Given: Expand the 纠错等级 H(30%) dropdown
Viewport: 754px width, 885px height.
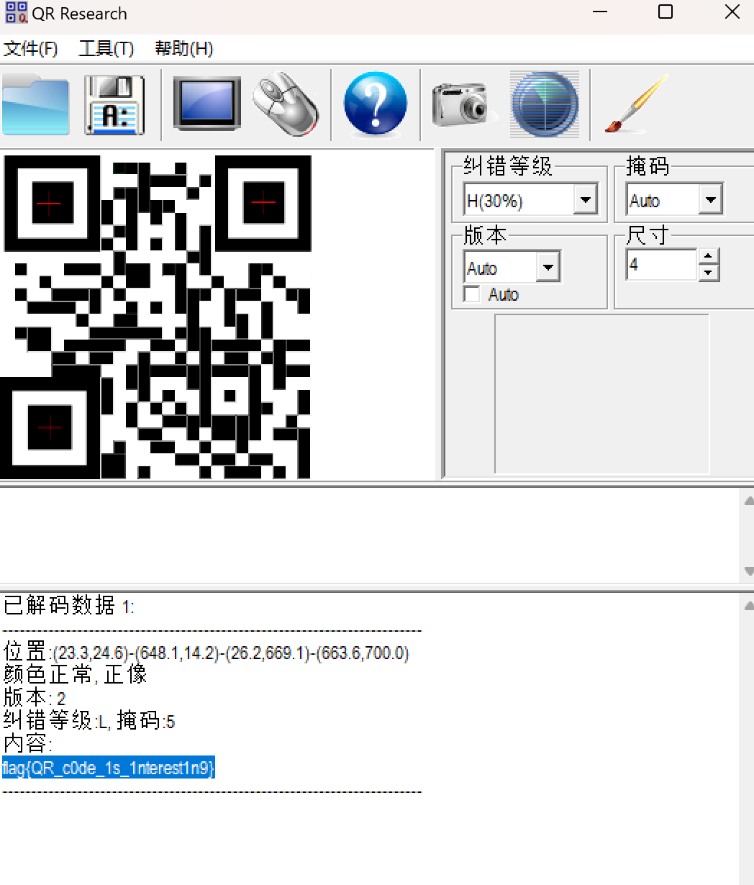Looking at the screenshot, I should coord(586,200).
